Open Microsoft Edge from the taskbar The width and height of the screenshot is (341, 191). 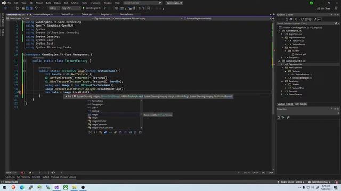point(22,187)
